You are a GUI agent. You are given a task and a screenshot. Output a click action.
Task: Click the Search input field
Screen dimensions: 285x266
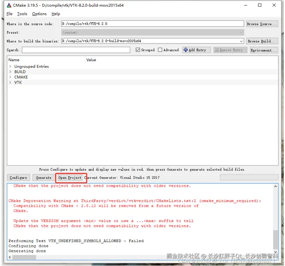coord(76,50)
